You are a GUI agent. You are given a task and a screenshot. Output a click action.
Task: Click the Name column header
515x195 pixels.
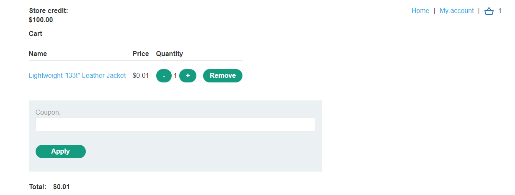pyautogui.click(x=38, y=54)
